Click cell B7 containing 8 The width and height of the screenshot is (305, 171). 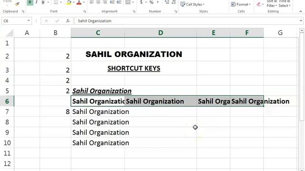[x=55, y=112]
